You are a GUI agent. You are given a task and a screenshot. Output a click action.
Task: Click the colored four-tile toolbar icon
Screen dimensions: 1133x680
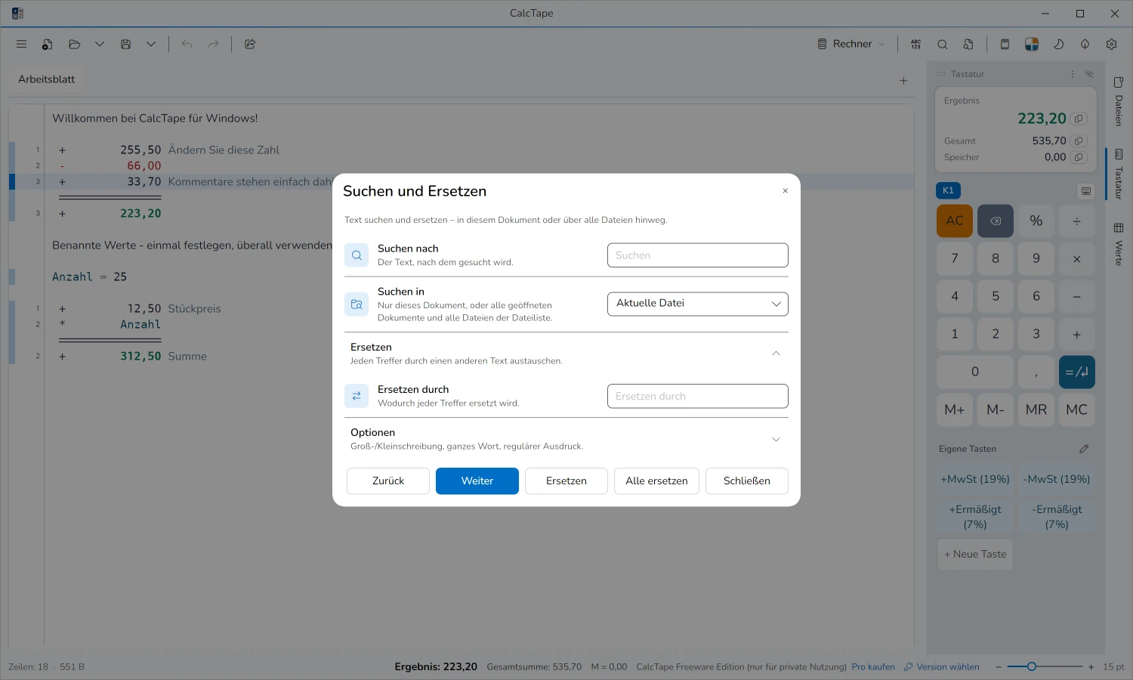(1032, 44)
